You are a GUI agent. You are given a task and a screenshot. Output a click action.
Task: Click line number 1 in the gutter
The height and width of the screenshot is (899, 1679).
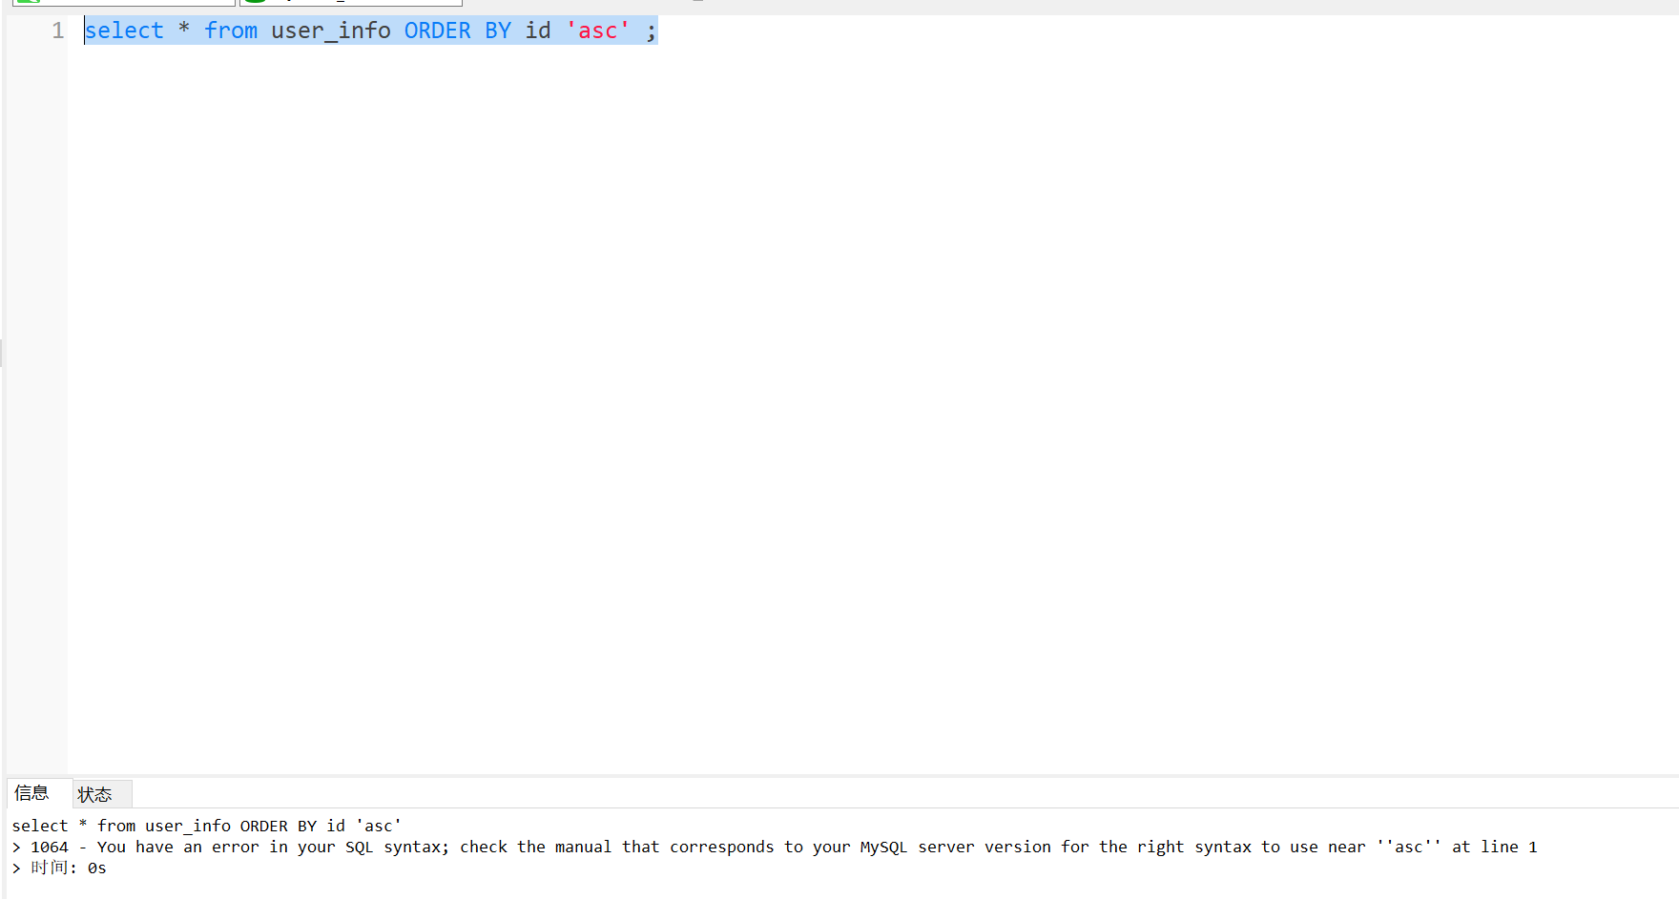pos(58,31)
